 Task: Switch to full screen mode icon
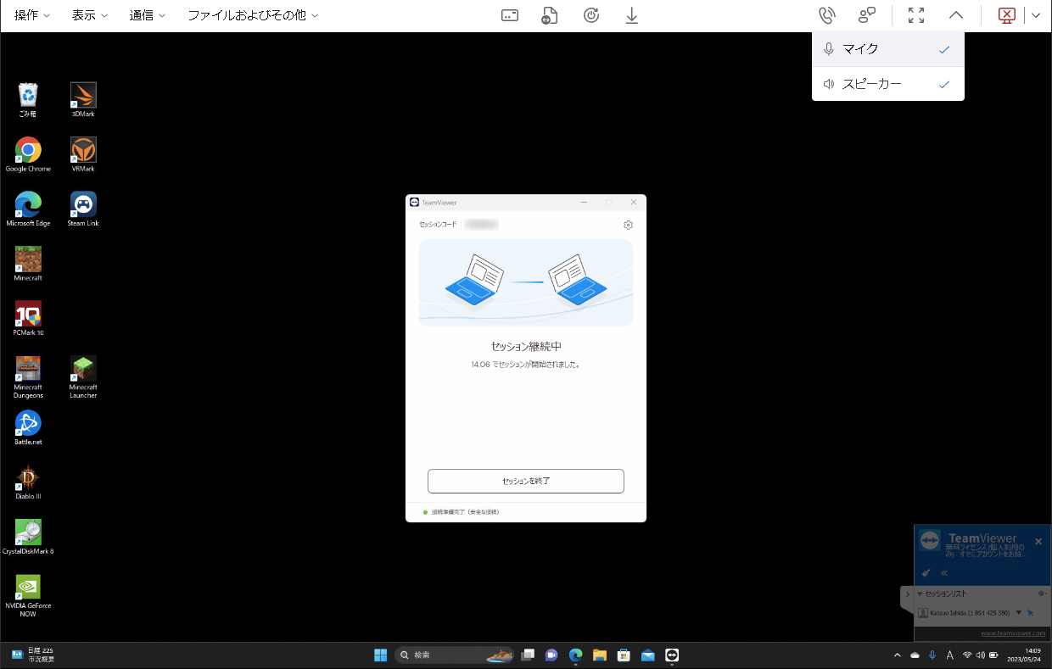coord(916,15)
